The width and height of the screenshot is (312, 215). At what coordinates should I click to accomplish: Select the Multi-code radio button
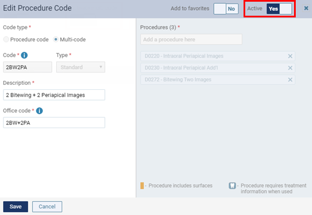[x=56, y=39]
